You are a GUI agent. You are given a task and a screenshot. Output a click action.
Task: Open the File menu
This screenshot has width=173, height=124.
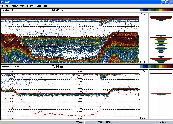2,6
